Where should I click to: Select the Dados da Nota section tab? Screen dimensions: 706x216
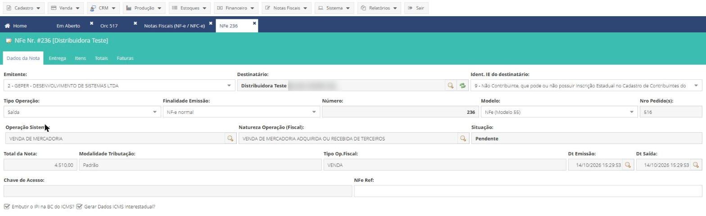pos(23,58)
